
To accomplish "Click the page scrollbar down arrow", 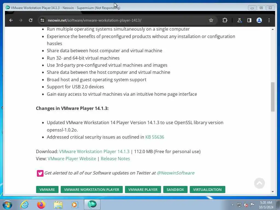I will click(273, 192).
